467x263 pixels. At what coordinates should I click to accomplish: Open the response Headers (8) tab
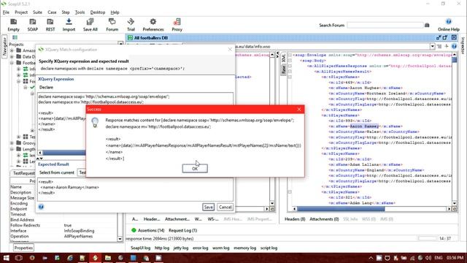tap(295, 219)
